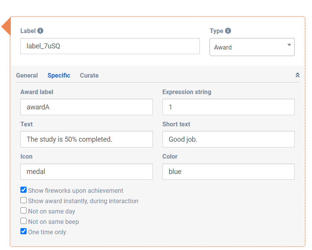The height and width of the screenshot is (250, 312).
Task: Click the Label field containing label_7uSQ
Action: pyautogui.click(x=110, y=46)
